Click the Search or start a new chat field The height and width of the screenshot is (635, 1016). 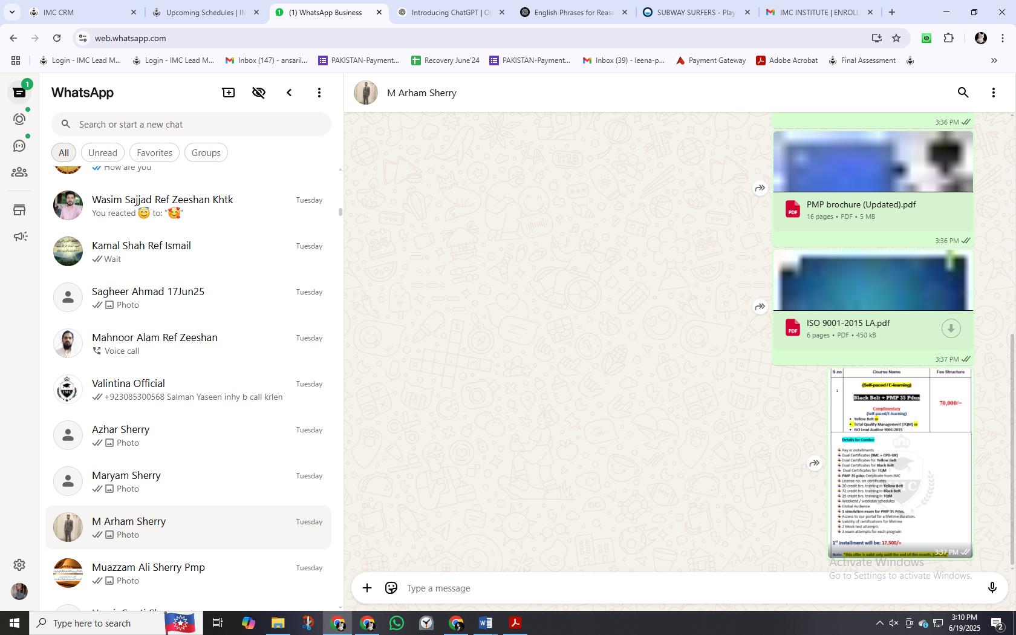point(191,124)
